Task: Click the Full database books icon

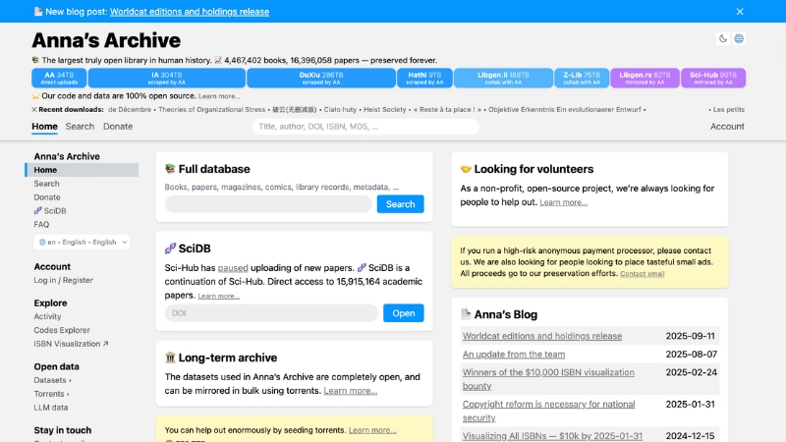Action: pyautogui.click(x=170, y=169)
